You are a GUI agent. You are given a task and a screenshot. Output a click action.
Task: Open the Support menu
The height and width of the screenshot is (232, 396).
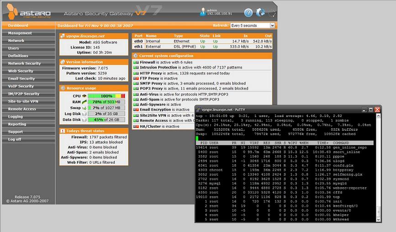pyautogui.click(x=28, y=132)
